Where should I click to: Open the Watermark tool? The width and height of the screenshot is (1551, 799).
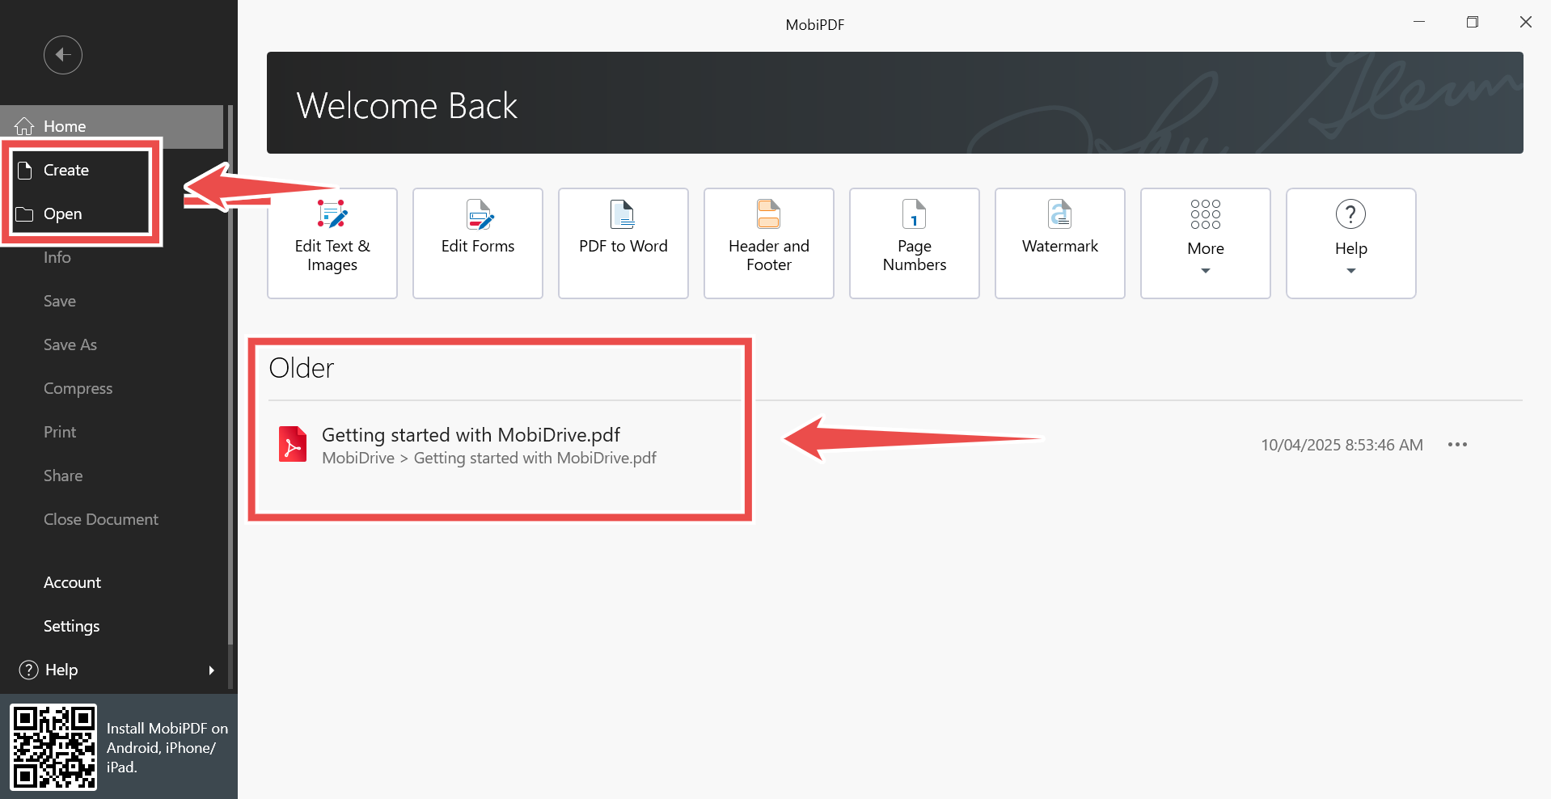pos(1059,243)
